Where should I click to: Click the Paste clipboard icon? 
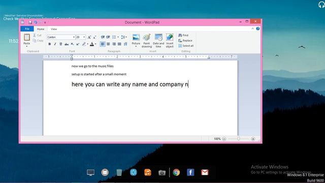tap(27, 37)
